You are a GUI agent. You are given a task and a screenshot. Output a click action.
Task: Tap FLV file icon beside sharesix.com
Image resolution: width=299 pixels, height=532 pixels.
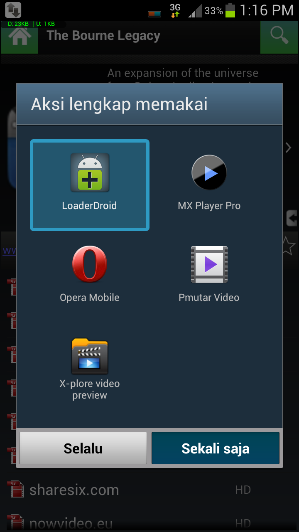coord(17,490)
